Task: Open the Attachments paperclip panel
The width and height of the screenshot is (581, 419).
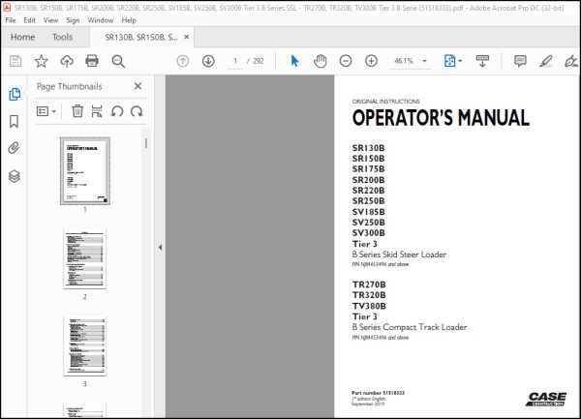Action: [15, 148]
